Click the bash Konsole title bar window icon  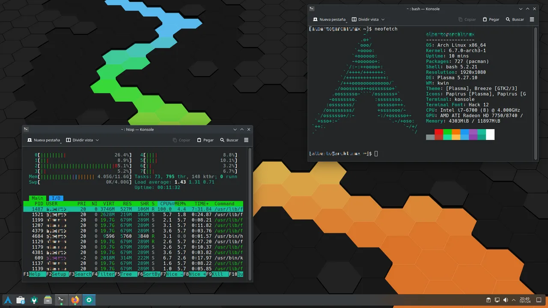coord(312,9)
